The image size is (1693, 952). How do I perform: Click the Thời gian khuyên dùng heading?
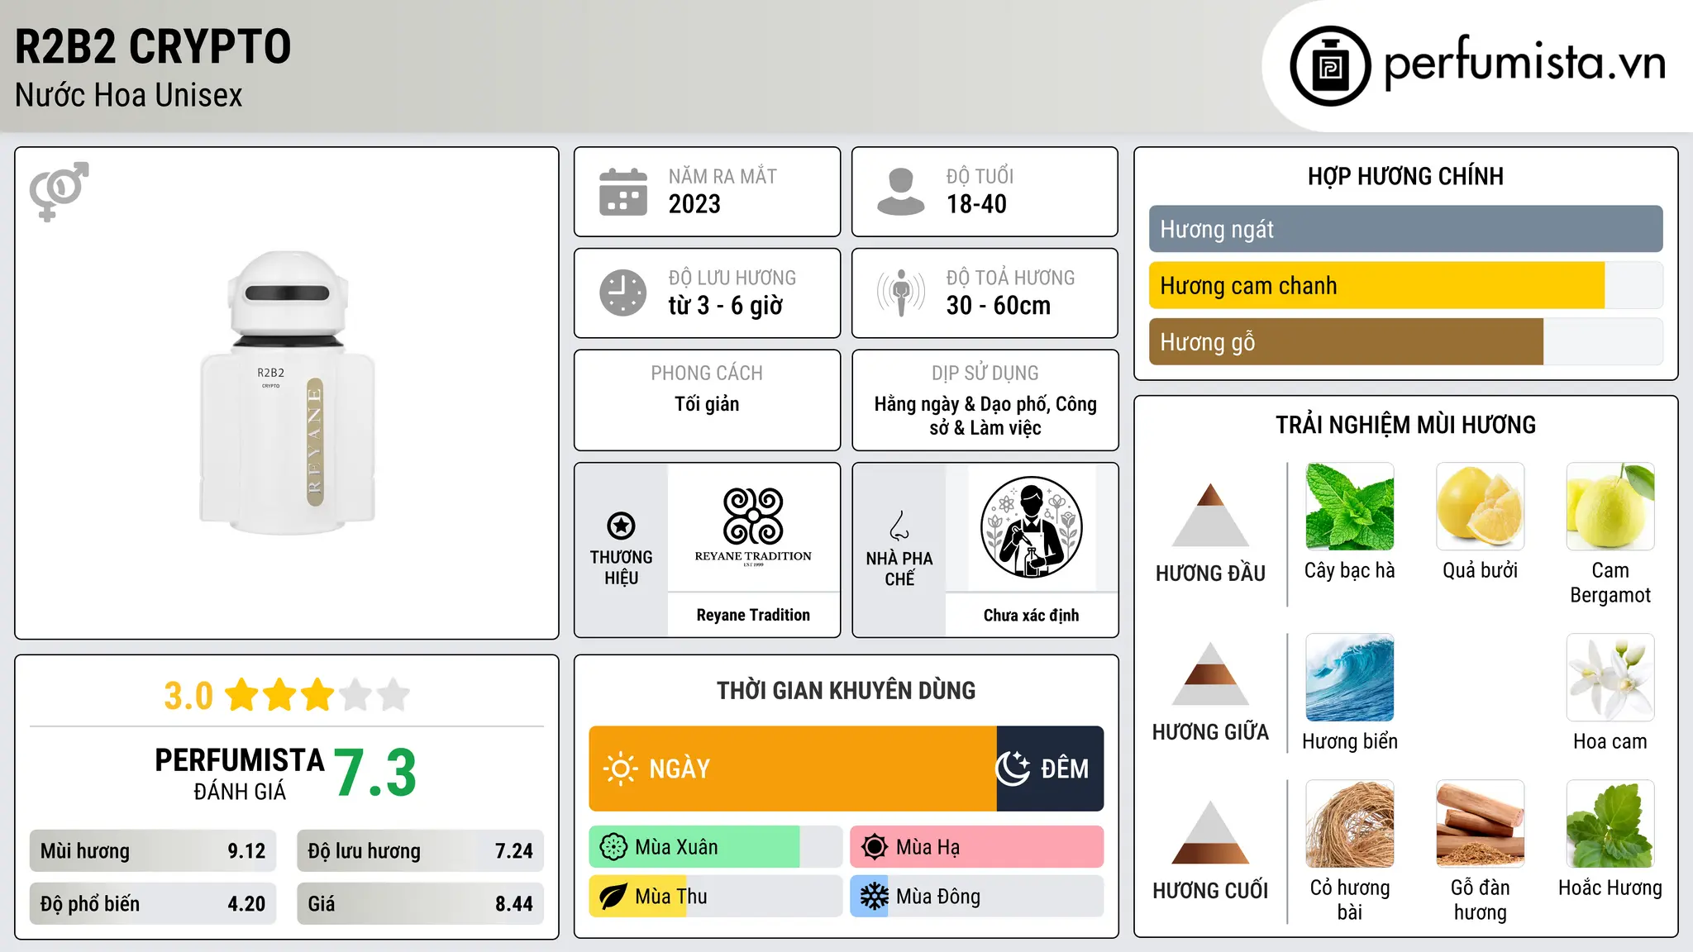[x=846, y=690]
